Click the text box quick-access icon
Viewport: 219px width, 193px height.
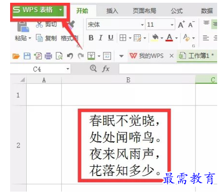(x=91, y=56)
